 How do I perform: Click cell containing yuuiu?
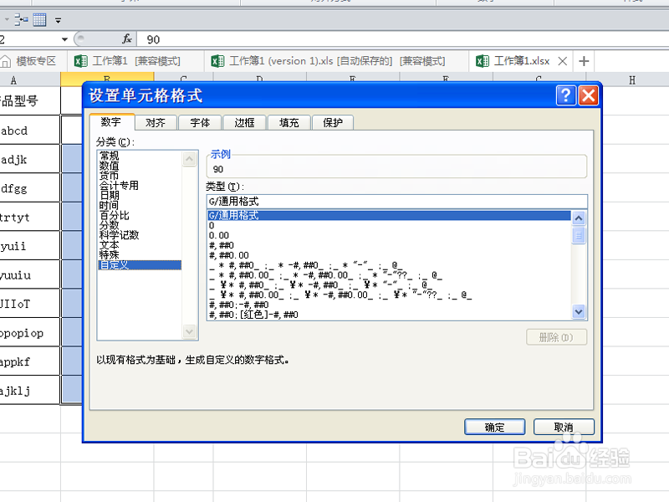tap(30, 275)
